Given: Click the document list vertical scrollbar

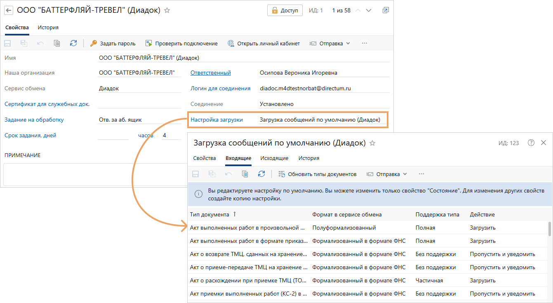Looking at the screenshot, I should [549, 229].
